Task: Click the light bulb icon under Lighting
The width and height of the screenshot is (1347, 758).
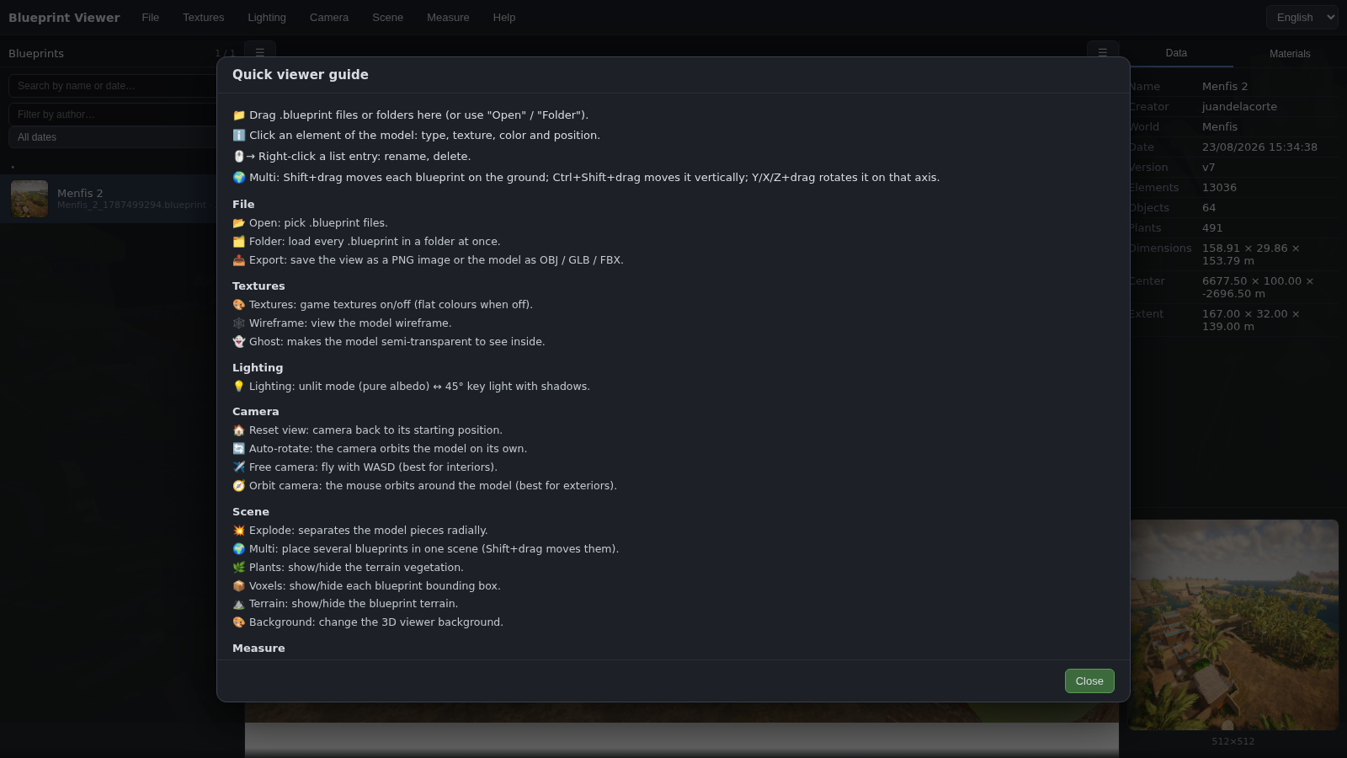Action: (x=239, y=387)
